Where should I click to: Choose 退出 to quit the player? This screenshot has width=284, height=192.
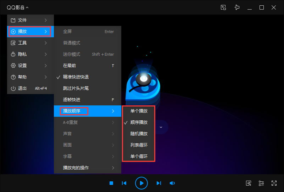click(30, 88)
